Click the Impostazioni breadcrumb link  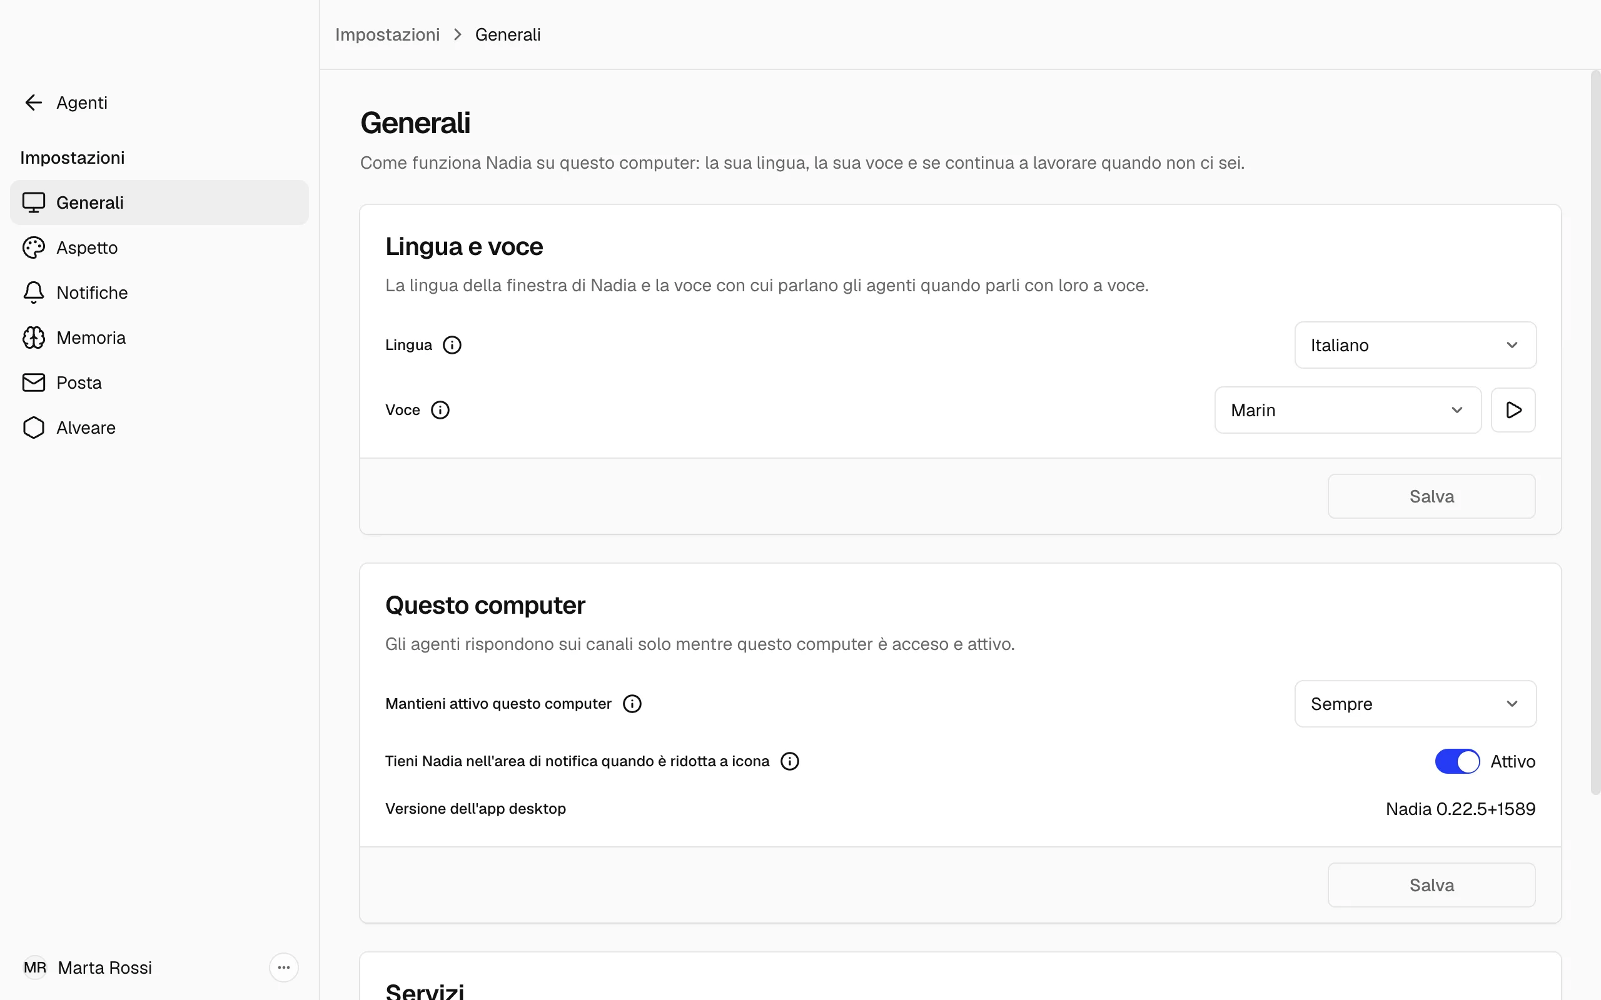(387, 34)
